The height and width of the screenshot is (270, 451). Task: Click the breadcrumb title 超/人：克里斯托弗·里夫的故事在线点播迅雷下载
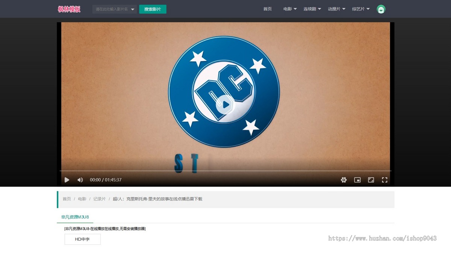[157, 199]
